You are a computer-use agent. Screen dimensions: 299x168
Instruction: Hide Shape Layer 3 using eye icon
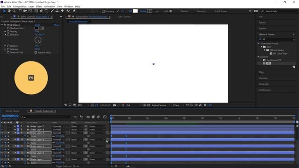click(x=2, y=146)
